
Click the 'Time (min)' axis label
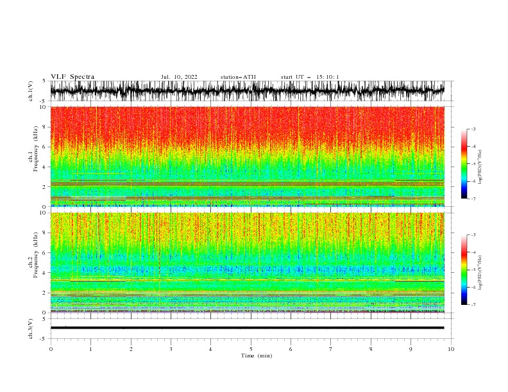point(257,355)
